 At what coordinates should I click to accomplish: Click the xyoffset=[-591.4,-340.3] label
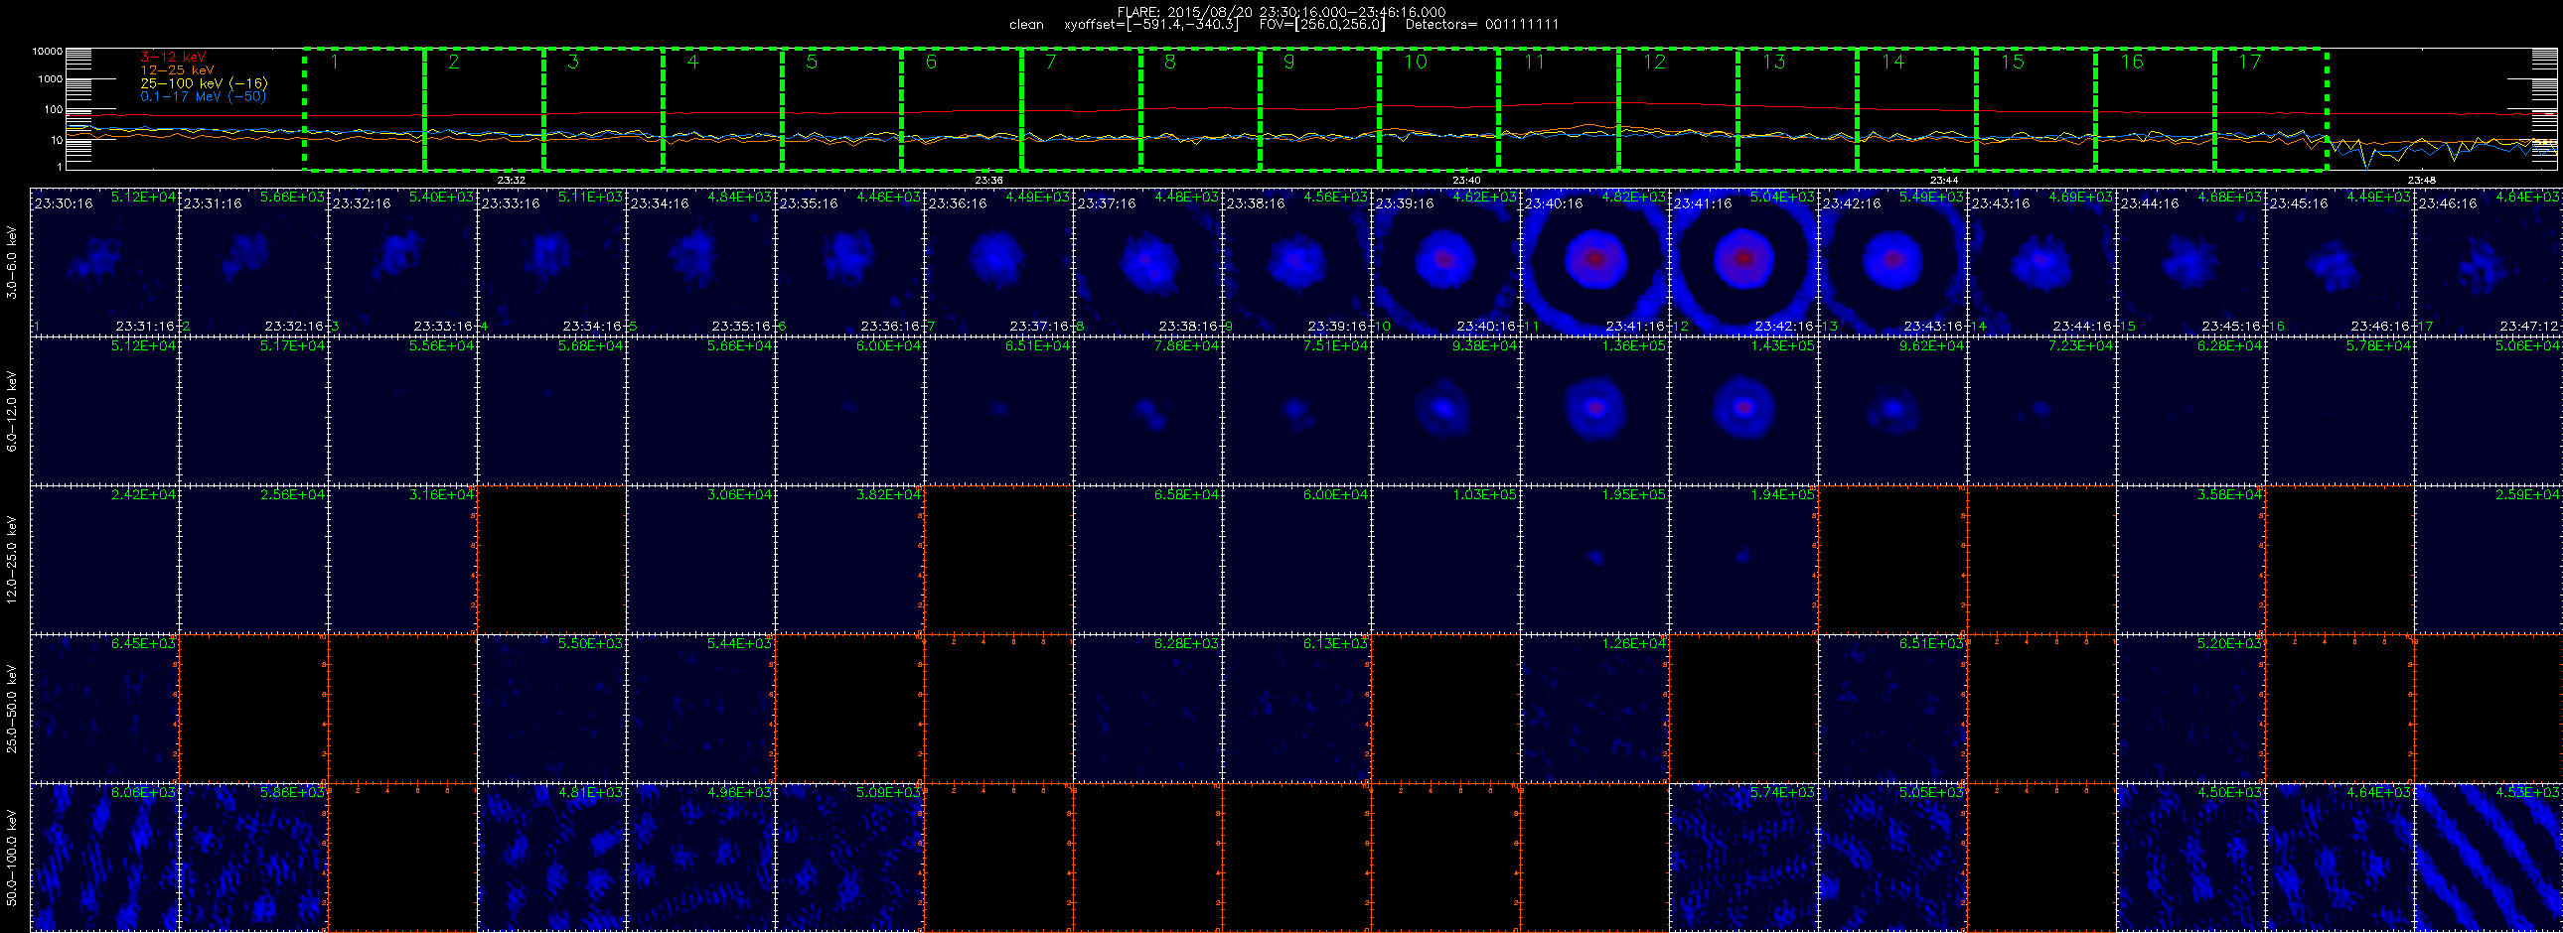pyautogui.click(x=1151, y=25)
